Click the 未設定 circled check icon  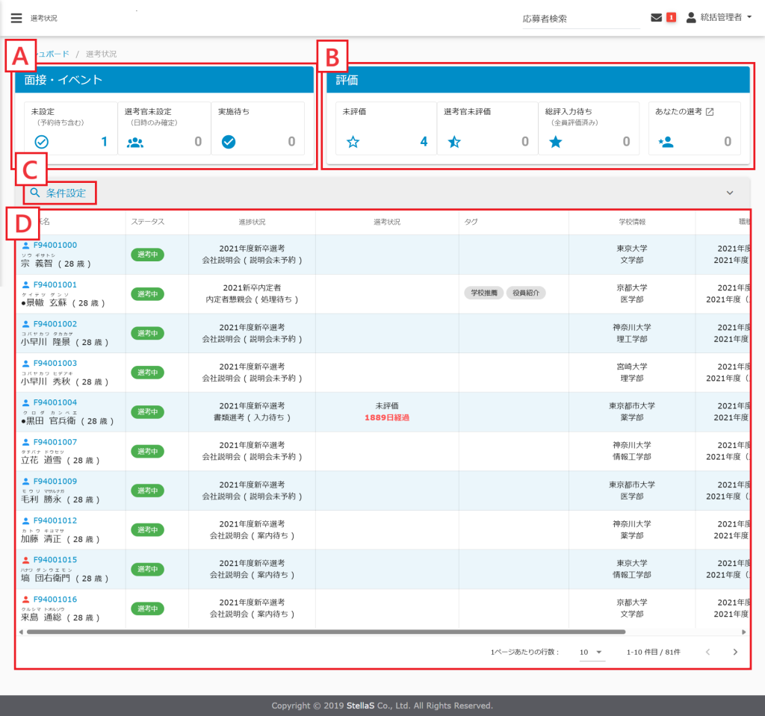tap(42, 142)
